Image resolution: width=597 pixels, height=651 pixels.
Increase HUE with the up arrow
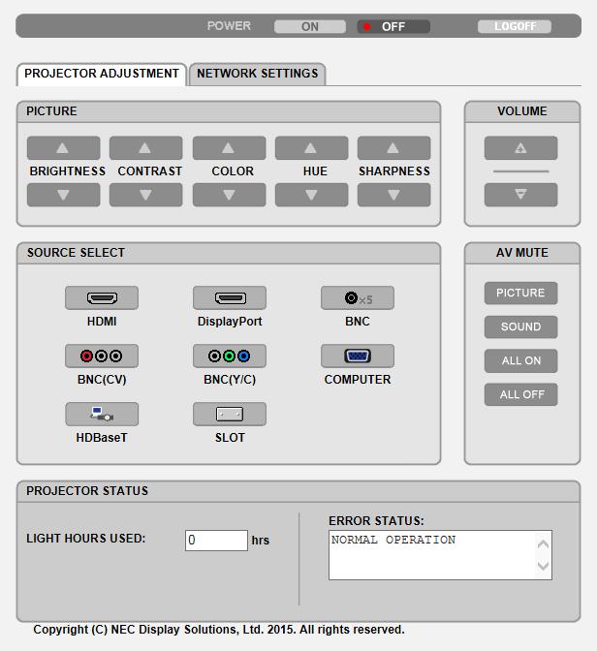point(312,148)
